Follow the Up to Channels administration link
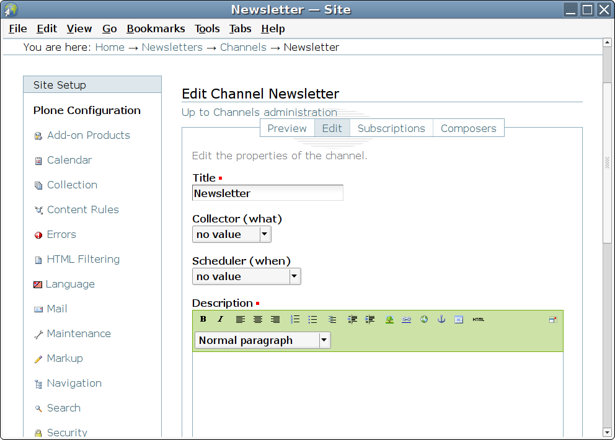 pyautogui.click(x=259, y=112)
